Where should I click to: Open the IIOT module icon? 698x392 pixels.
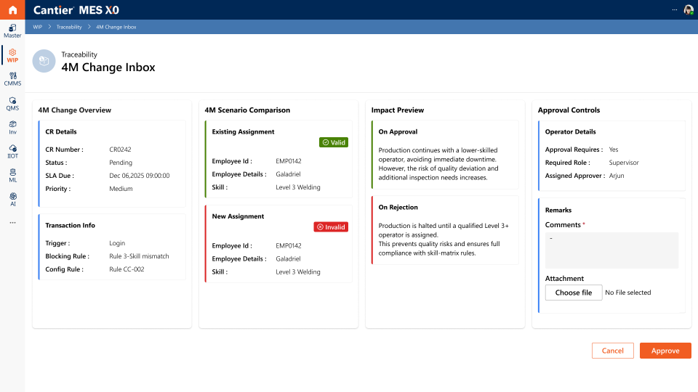click(12, 152)
